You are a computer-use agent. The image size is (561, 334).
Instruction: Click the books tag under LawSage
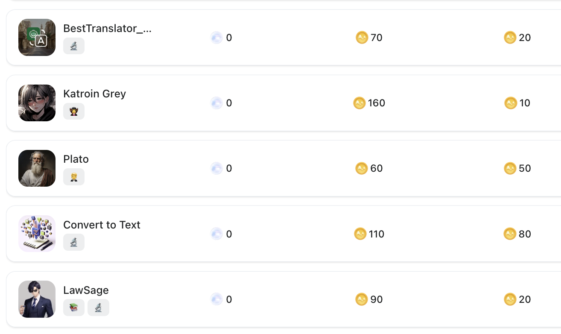pos(74,308)
